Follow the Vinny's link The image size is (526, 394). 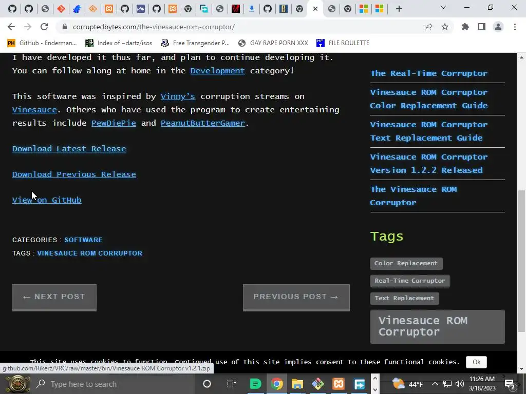tap(178, 96)
